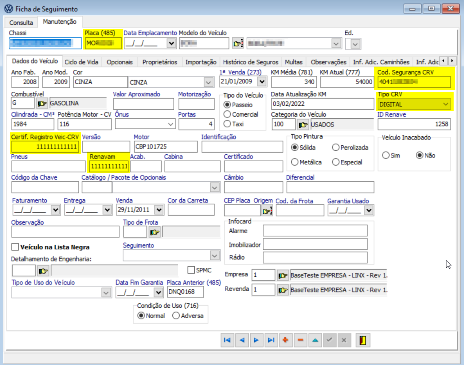Check Veículo na Lista Negra

pyautogui.click(x=15, y=247)
